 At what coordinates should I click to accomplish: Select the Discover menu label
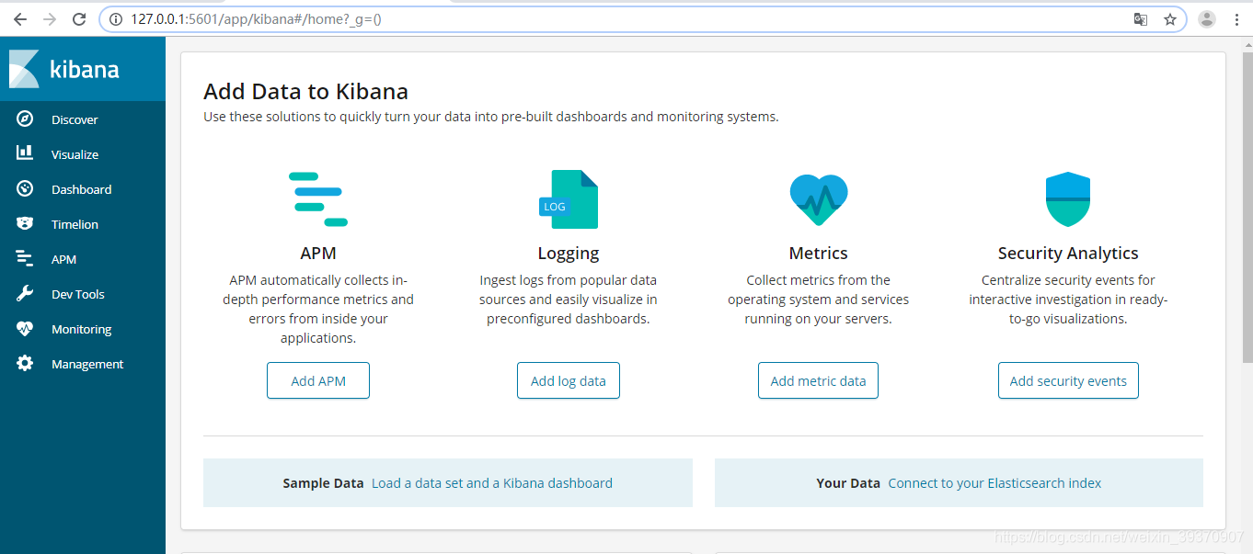coord(75,119)
